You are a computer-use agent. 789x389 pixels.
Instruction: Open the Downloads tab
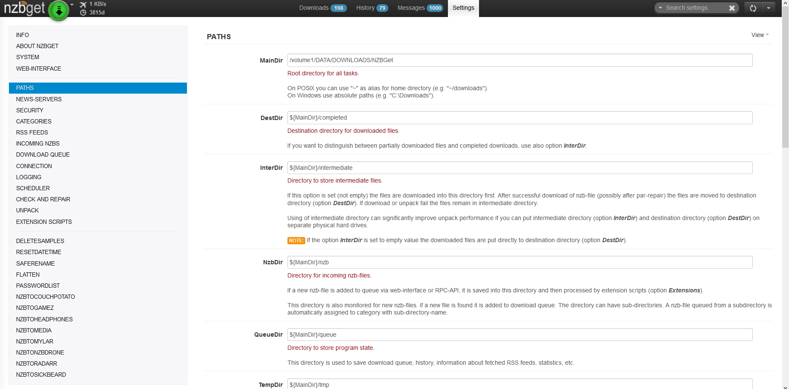(323, 8)
